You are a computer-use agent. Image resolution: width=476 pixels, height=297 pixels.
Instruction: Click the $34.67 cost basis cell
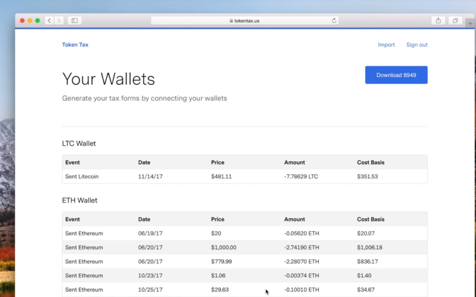pos(366,289)
